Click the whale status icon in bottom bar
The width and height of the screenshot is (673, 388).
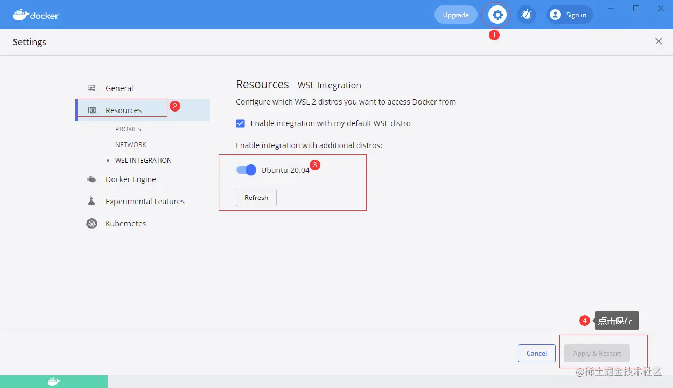[x=54, y=382]
